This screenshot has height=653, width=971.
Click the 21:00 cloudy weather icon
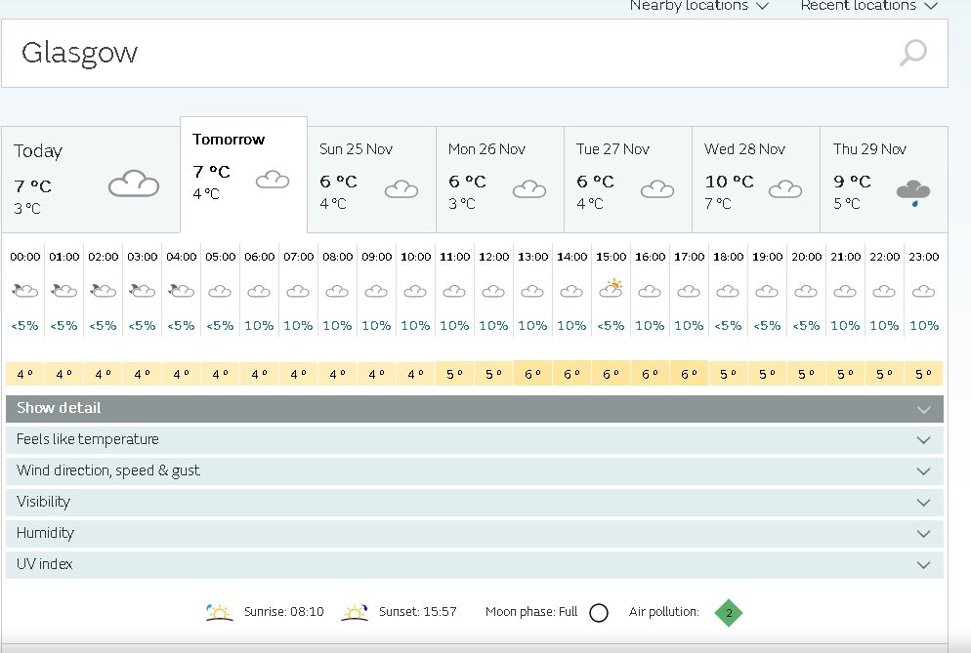click(845, 291)
